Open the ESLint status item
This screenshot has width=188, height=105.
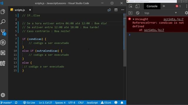coord(106,103)
